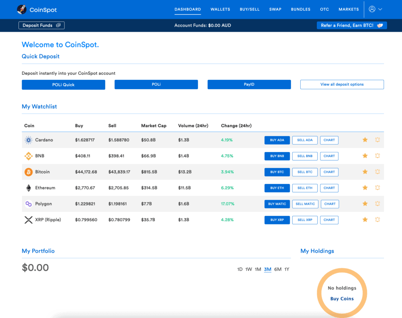Open the Swap page
Viewport: 402px width, 318px height.
[x=275, y=9]
